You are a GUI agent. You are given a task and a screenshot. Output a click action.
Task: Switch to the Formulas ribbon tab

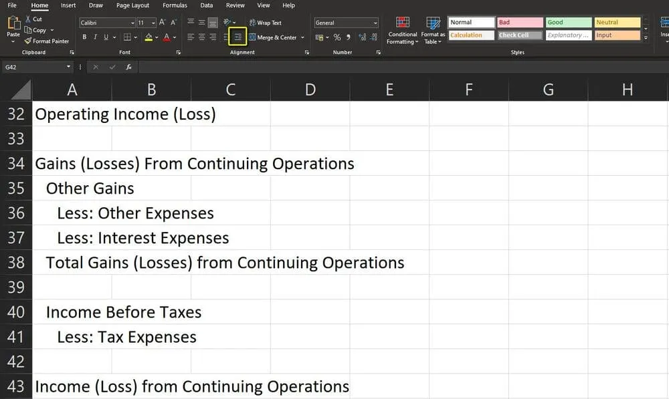point(175,5)
